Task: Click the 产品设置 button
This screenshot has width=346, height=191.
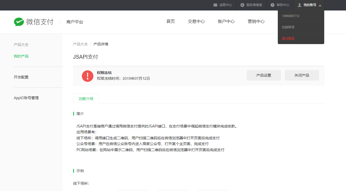Action: pyautogui.click(x=264, y=75)
